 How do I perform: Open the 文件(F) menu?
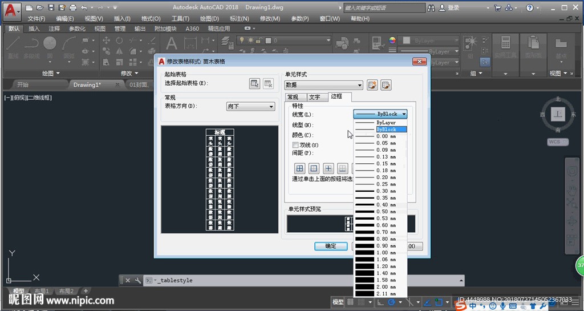pyautogui.click(x=36, y=19)
